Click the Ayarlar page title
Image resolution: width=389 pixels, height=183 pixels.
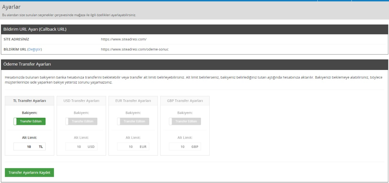(11, 7)
